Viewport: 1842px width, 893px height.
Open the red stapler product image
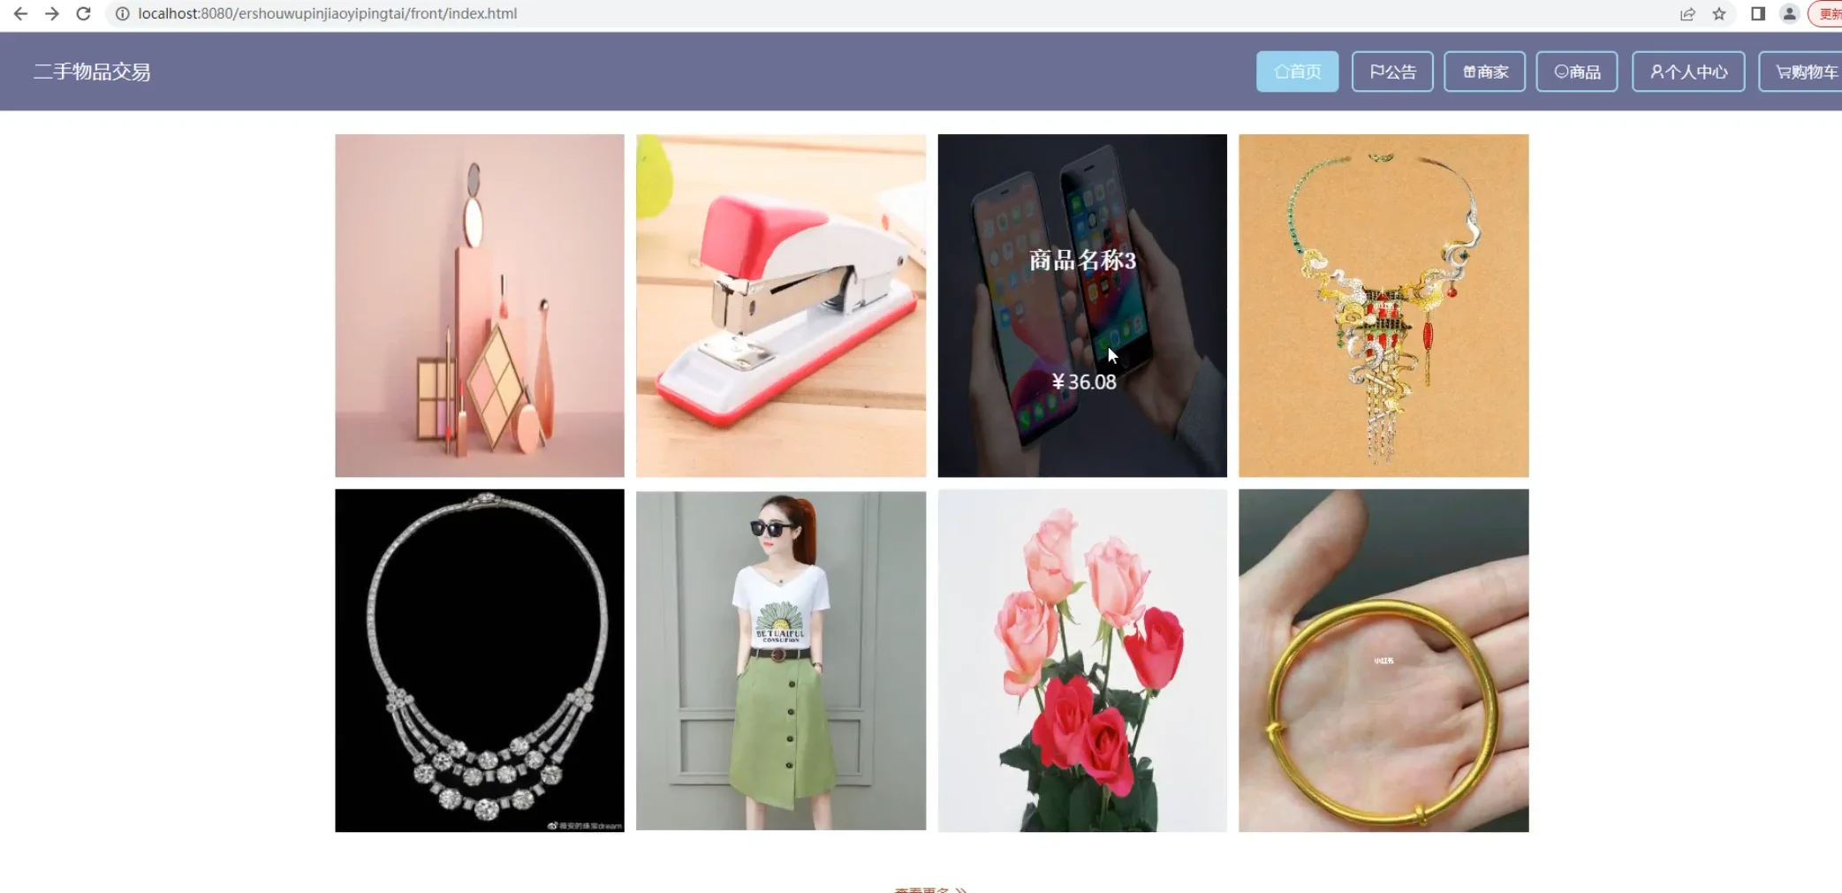[x=781, y=306]
